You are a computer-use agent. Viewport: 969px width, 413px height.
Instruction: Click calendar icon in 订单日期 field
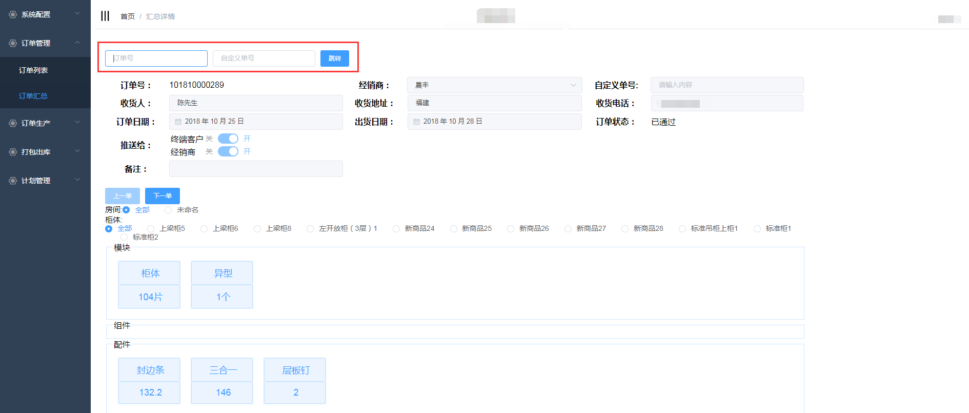coord(178,122)
